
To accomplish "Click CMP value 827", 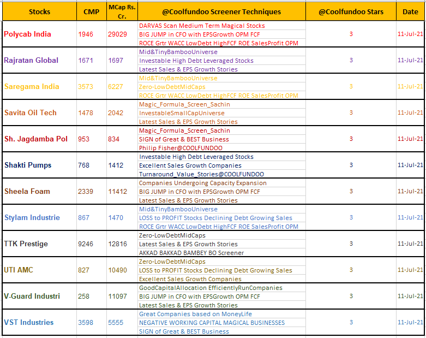I will [x=92, y=270].
